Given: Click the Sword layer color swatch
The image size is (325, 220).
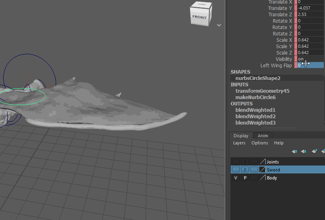Looking at the screenshot, I should tap(263, 169).
